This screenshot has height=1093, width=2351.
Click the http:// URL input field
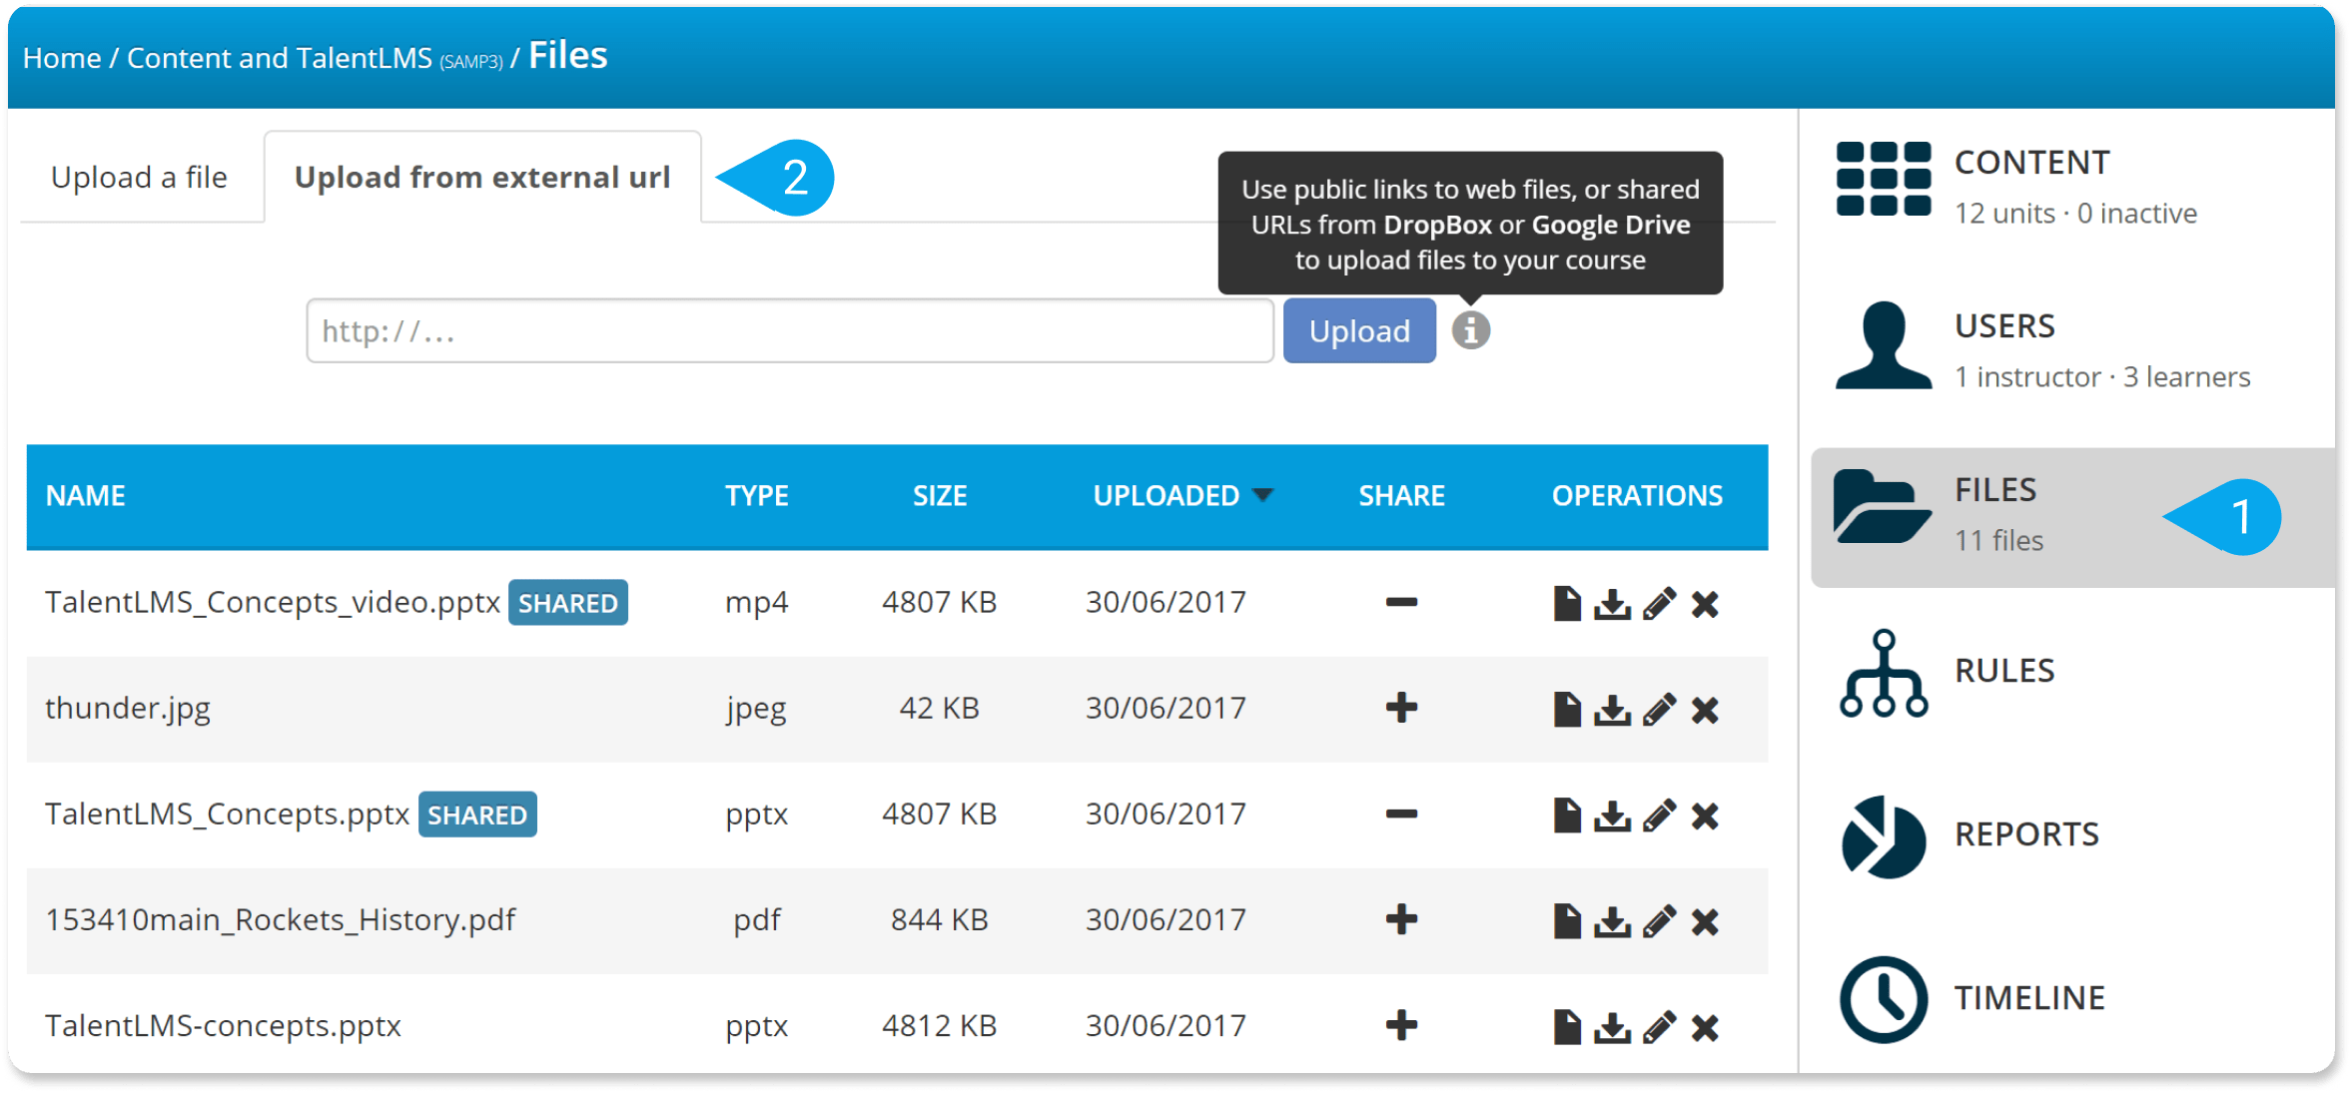tap(789, 330)
